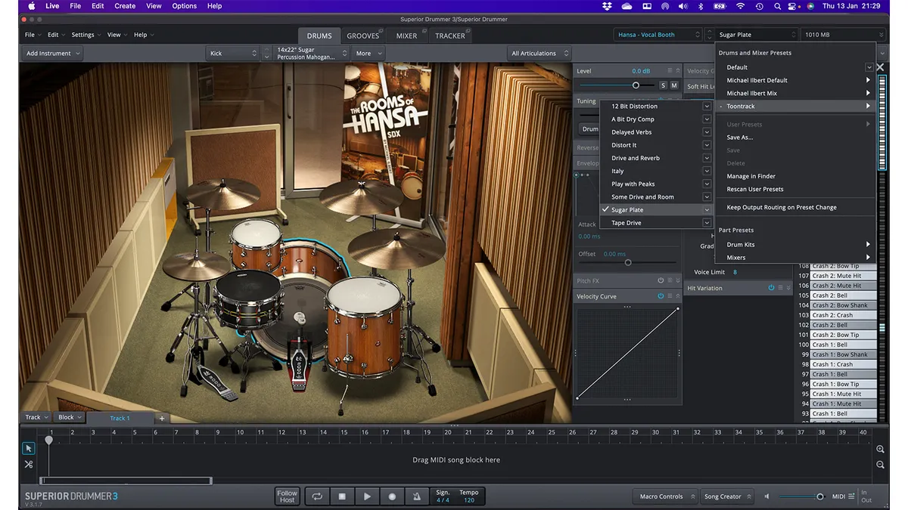Open Drum Kits part presets submenu
The width and height of the screenshot is (908, 510).
coord(795,245)
